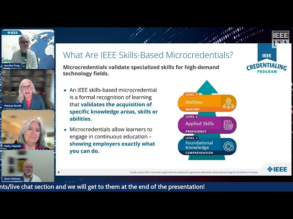
Task: Click the 'LEVEL 3' label
Action: [191, 95]
